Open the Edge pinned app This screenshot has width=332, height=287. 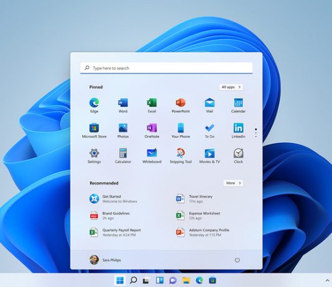tap(95, 105)
